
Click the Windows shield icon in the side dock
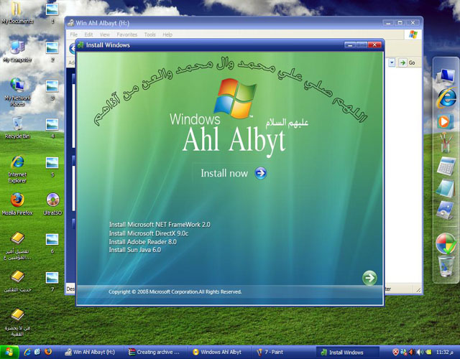click(x=446, y=243)
